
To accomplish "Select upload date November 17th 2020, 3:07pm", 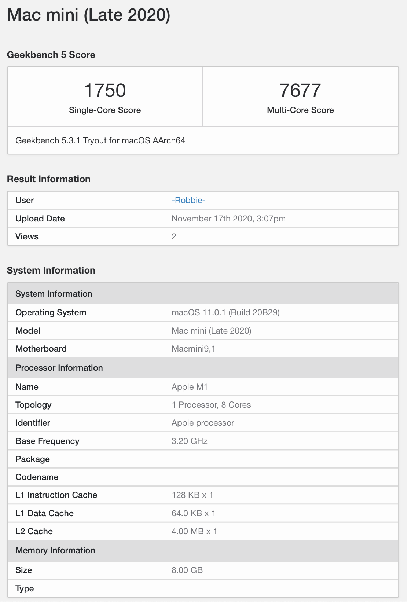I will pyautogui.click(x=228, y=219).
